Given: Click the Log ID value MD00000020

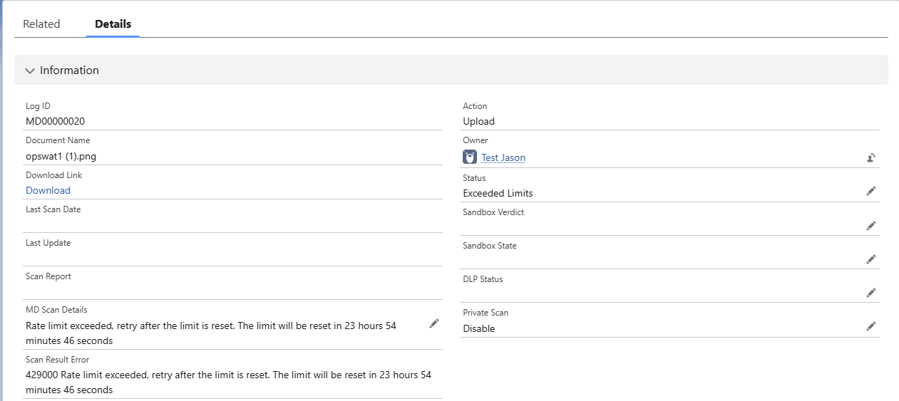Looking at the screenshot, I should tap(56, 121).
